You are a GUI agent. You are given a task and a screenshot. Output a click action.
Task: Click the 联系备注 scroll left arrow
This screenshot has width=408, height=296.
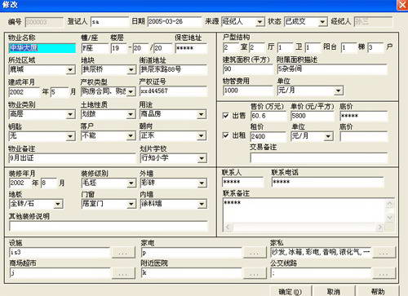[228, 227]
